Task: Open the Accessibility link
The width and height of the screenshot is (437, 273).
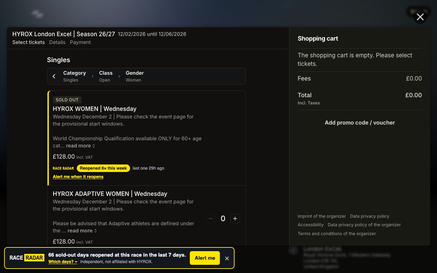Action: pos(311,225)
